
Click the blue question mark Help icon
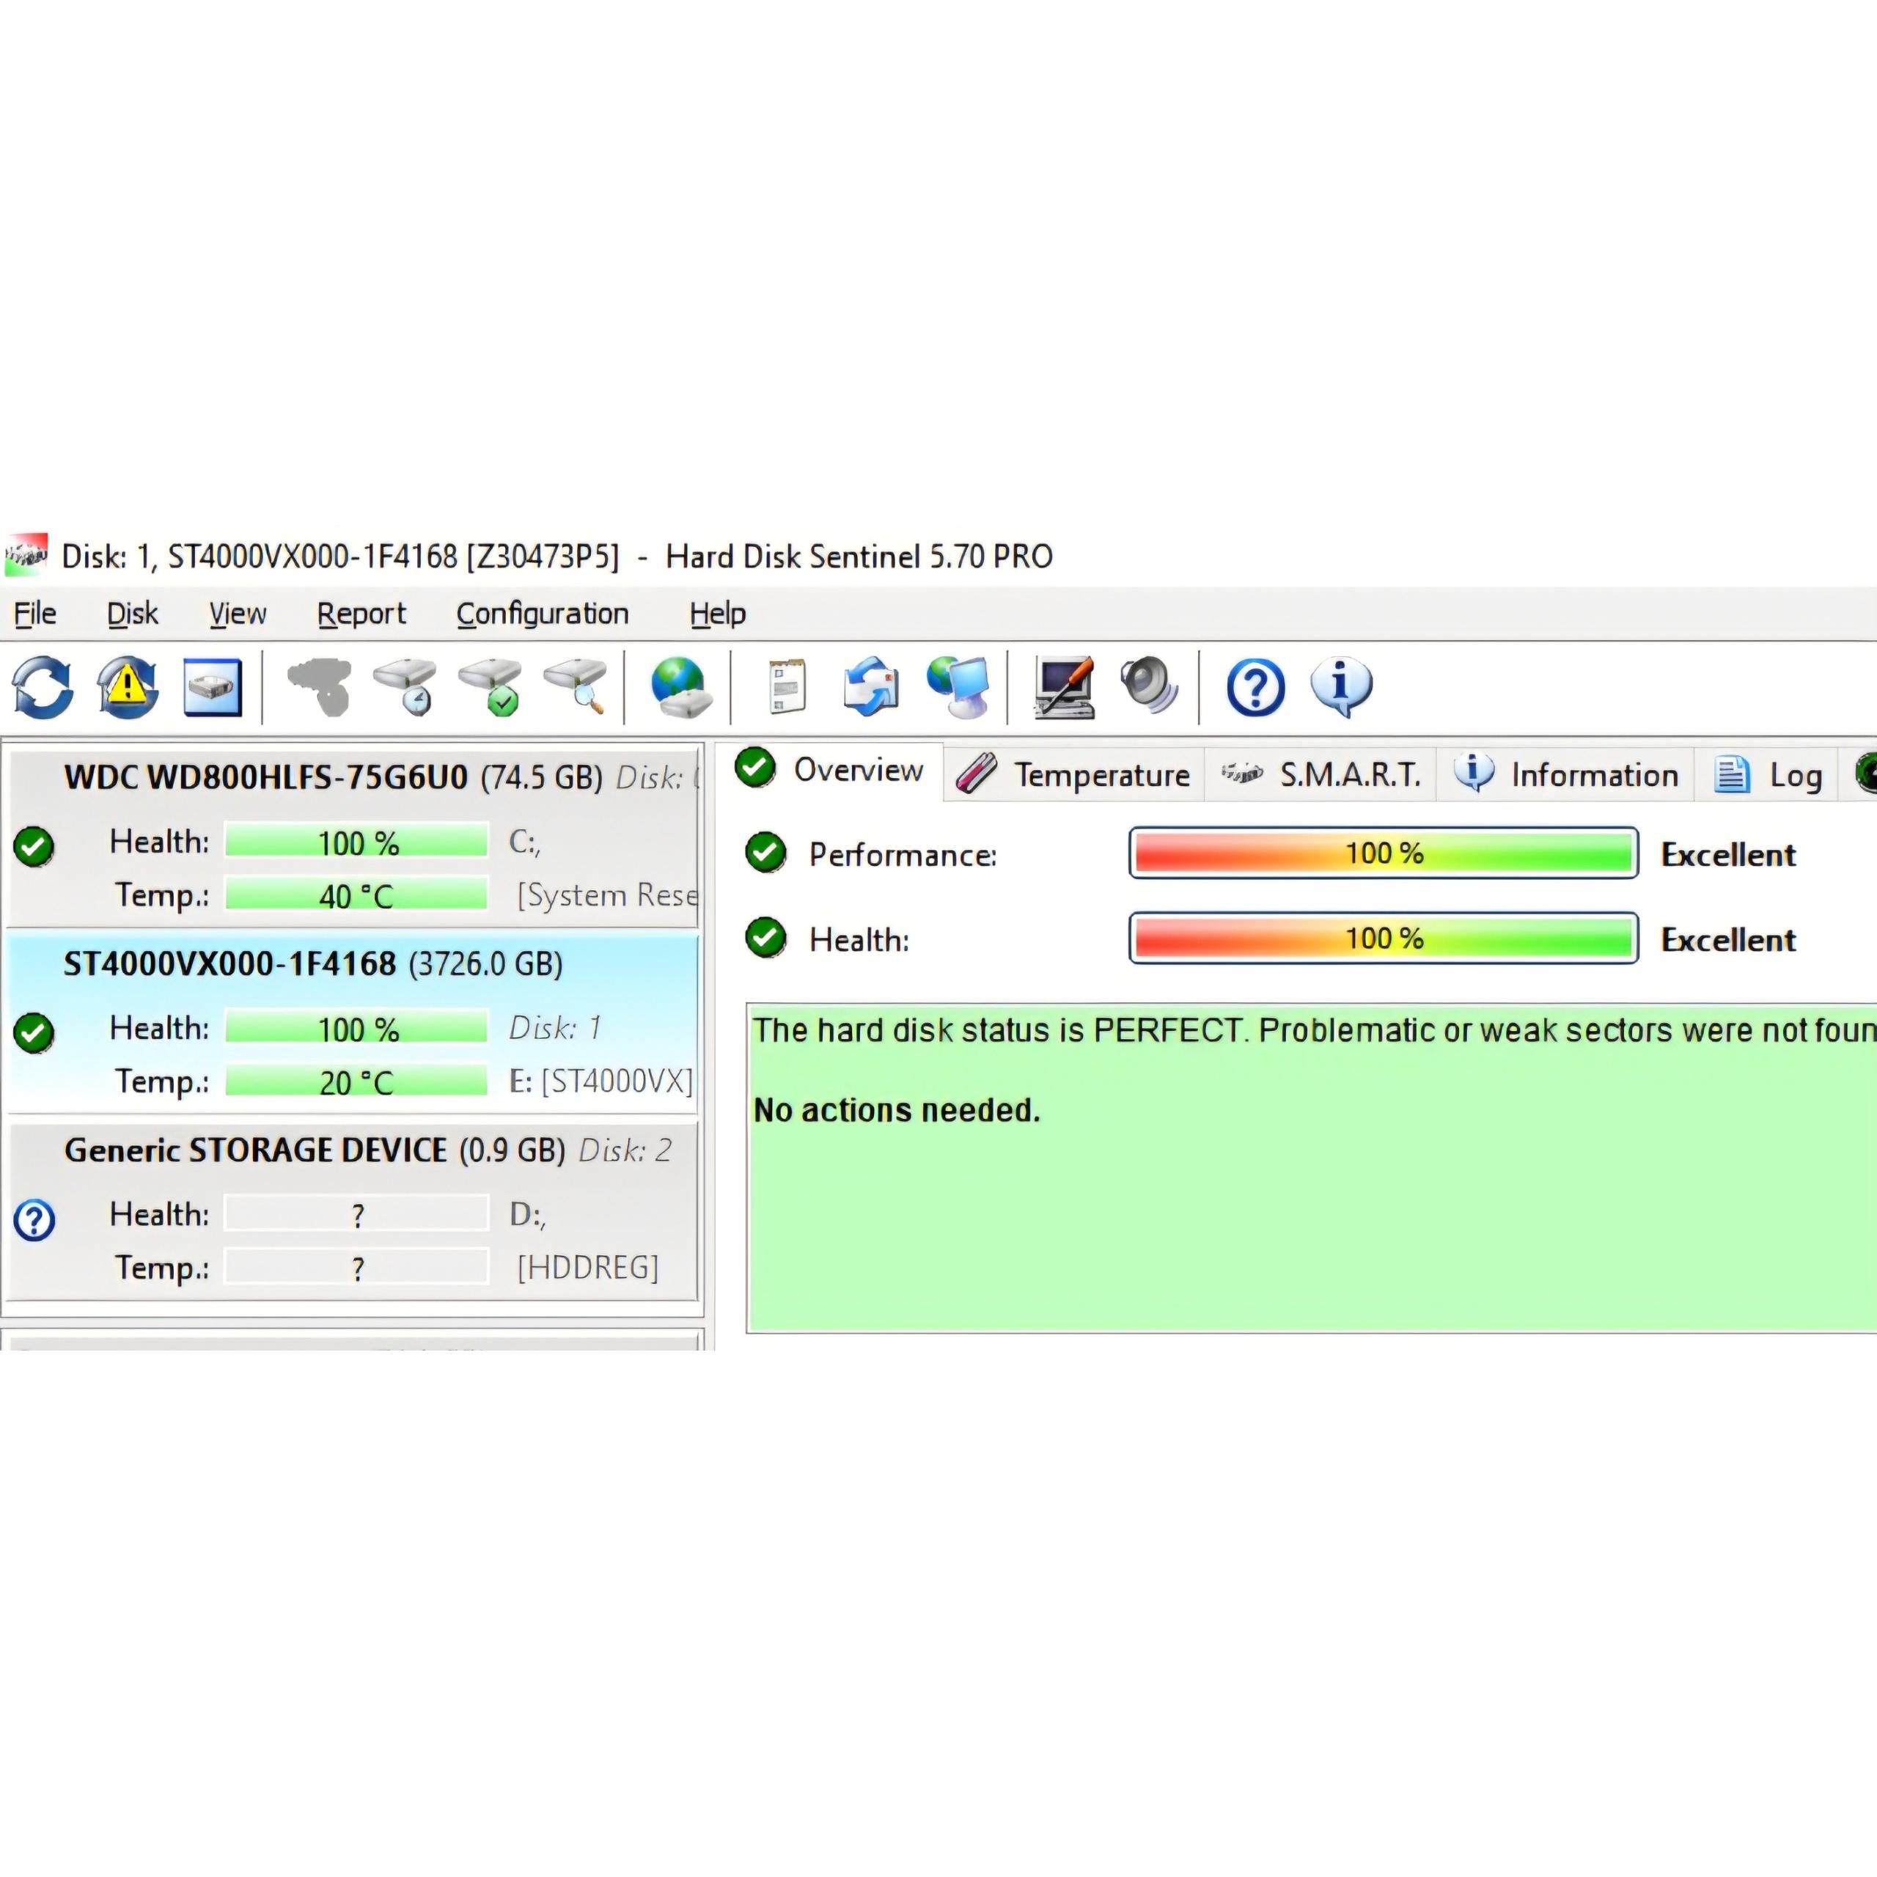[x=1255, y=687]
